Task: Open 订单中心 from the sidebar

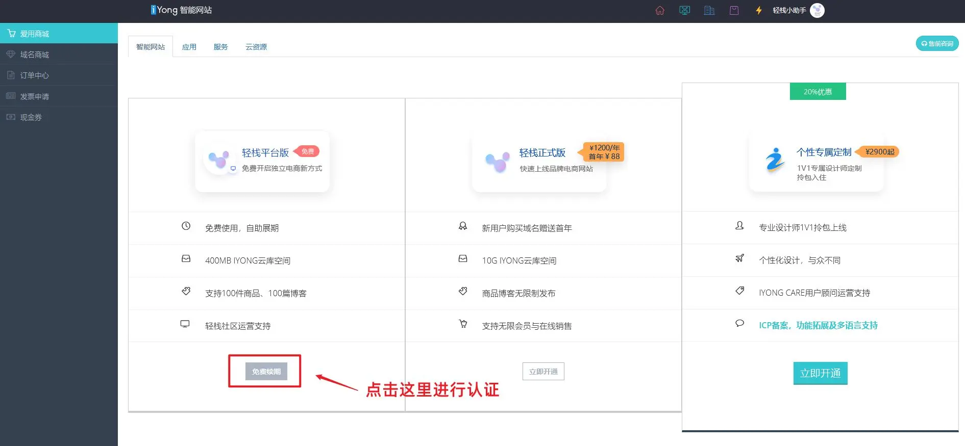Action: (x=35, y=75)
